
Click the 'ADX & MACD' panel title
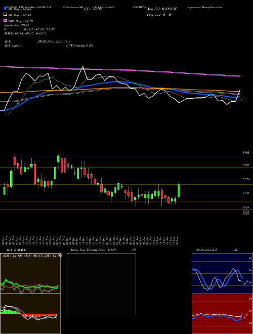16,250
